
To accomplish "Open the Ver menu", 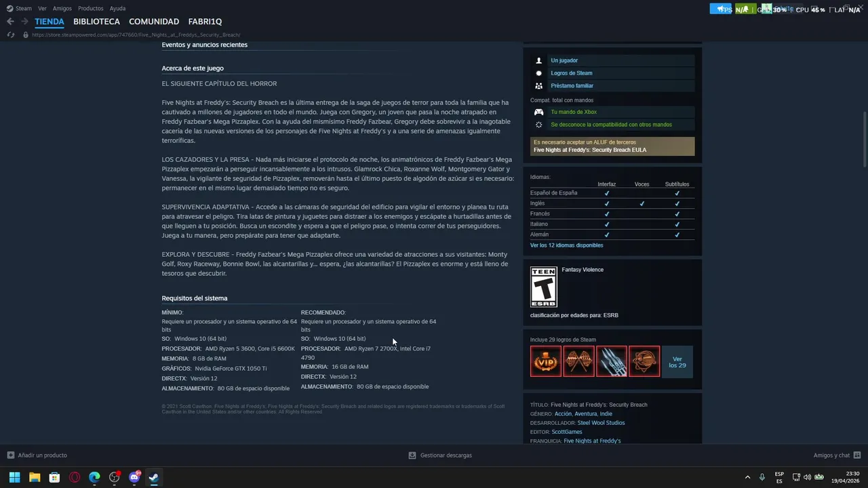I will click(x=43, y=9).
